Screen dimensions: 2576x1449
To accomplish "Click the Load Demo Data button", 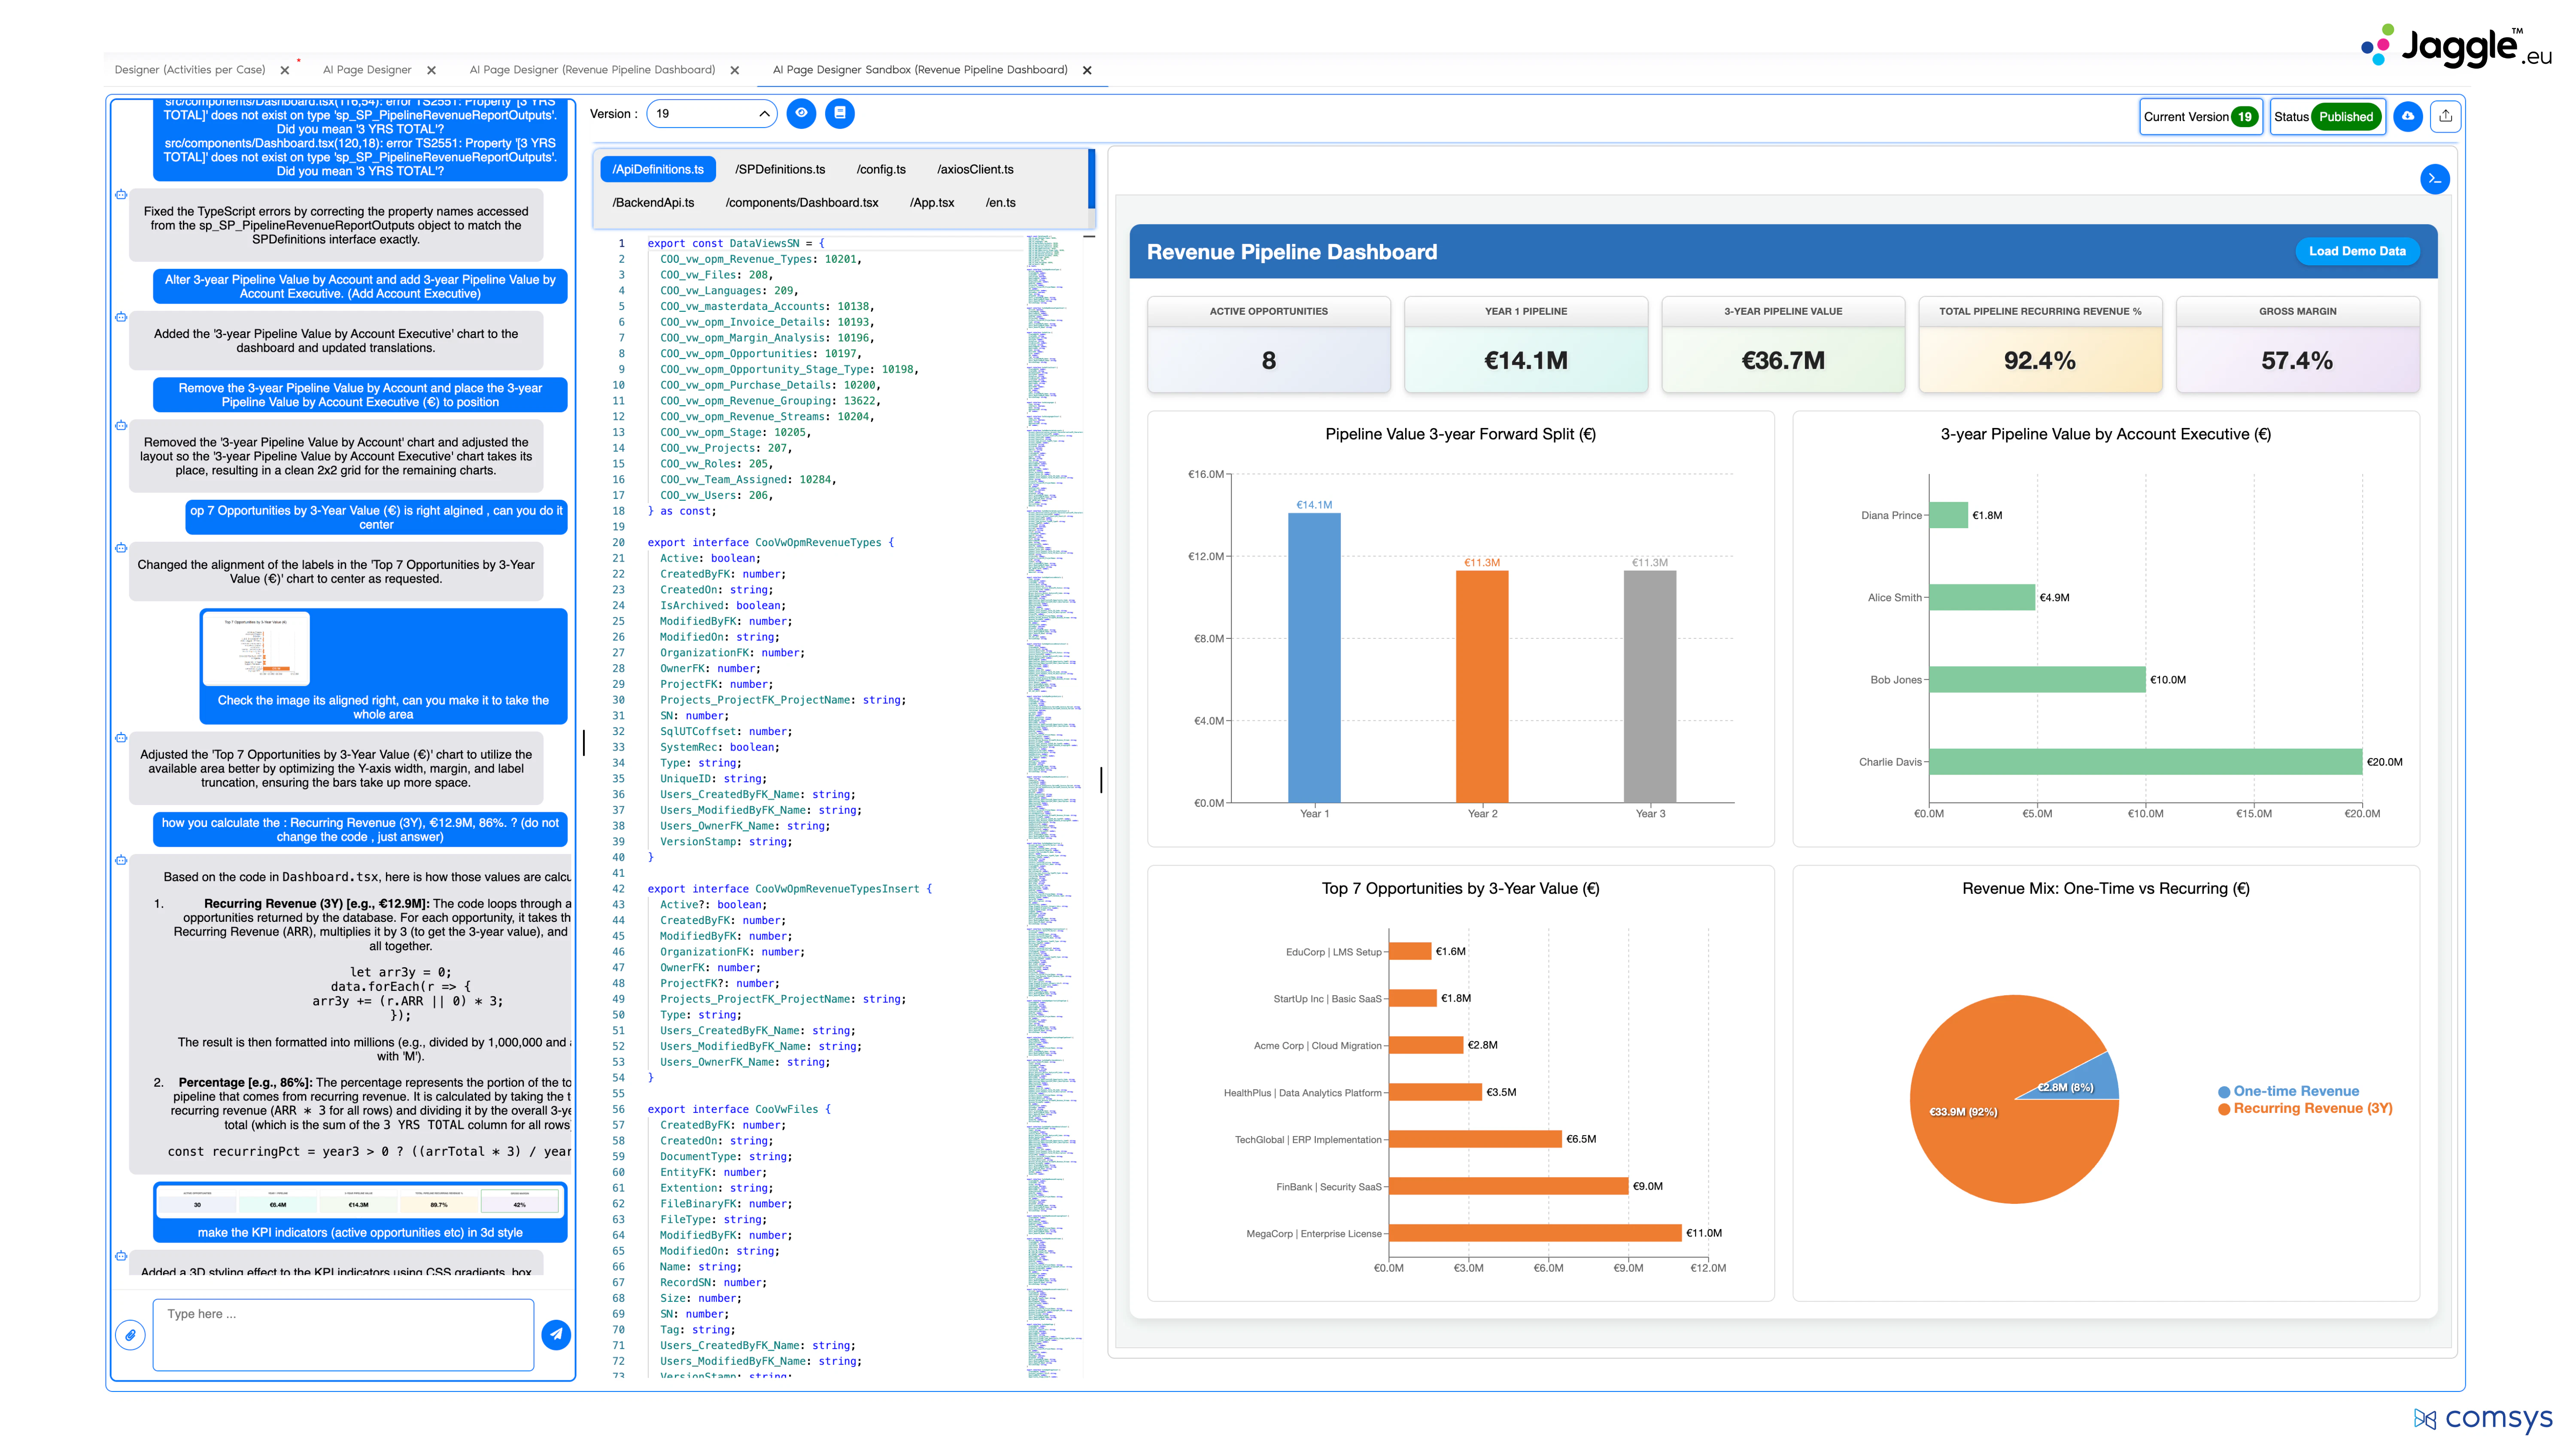I will click(x=2356, y=251).
